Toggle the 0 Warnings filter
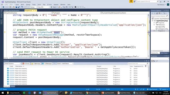Viewport: 170px width, 95px height. pos(36,64)
